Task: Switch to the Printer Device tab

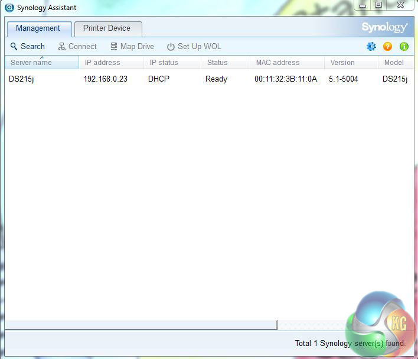Action: tap(108, 29)
